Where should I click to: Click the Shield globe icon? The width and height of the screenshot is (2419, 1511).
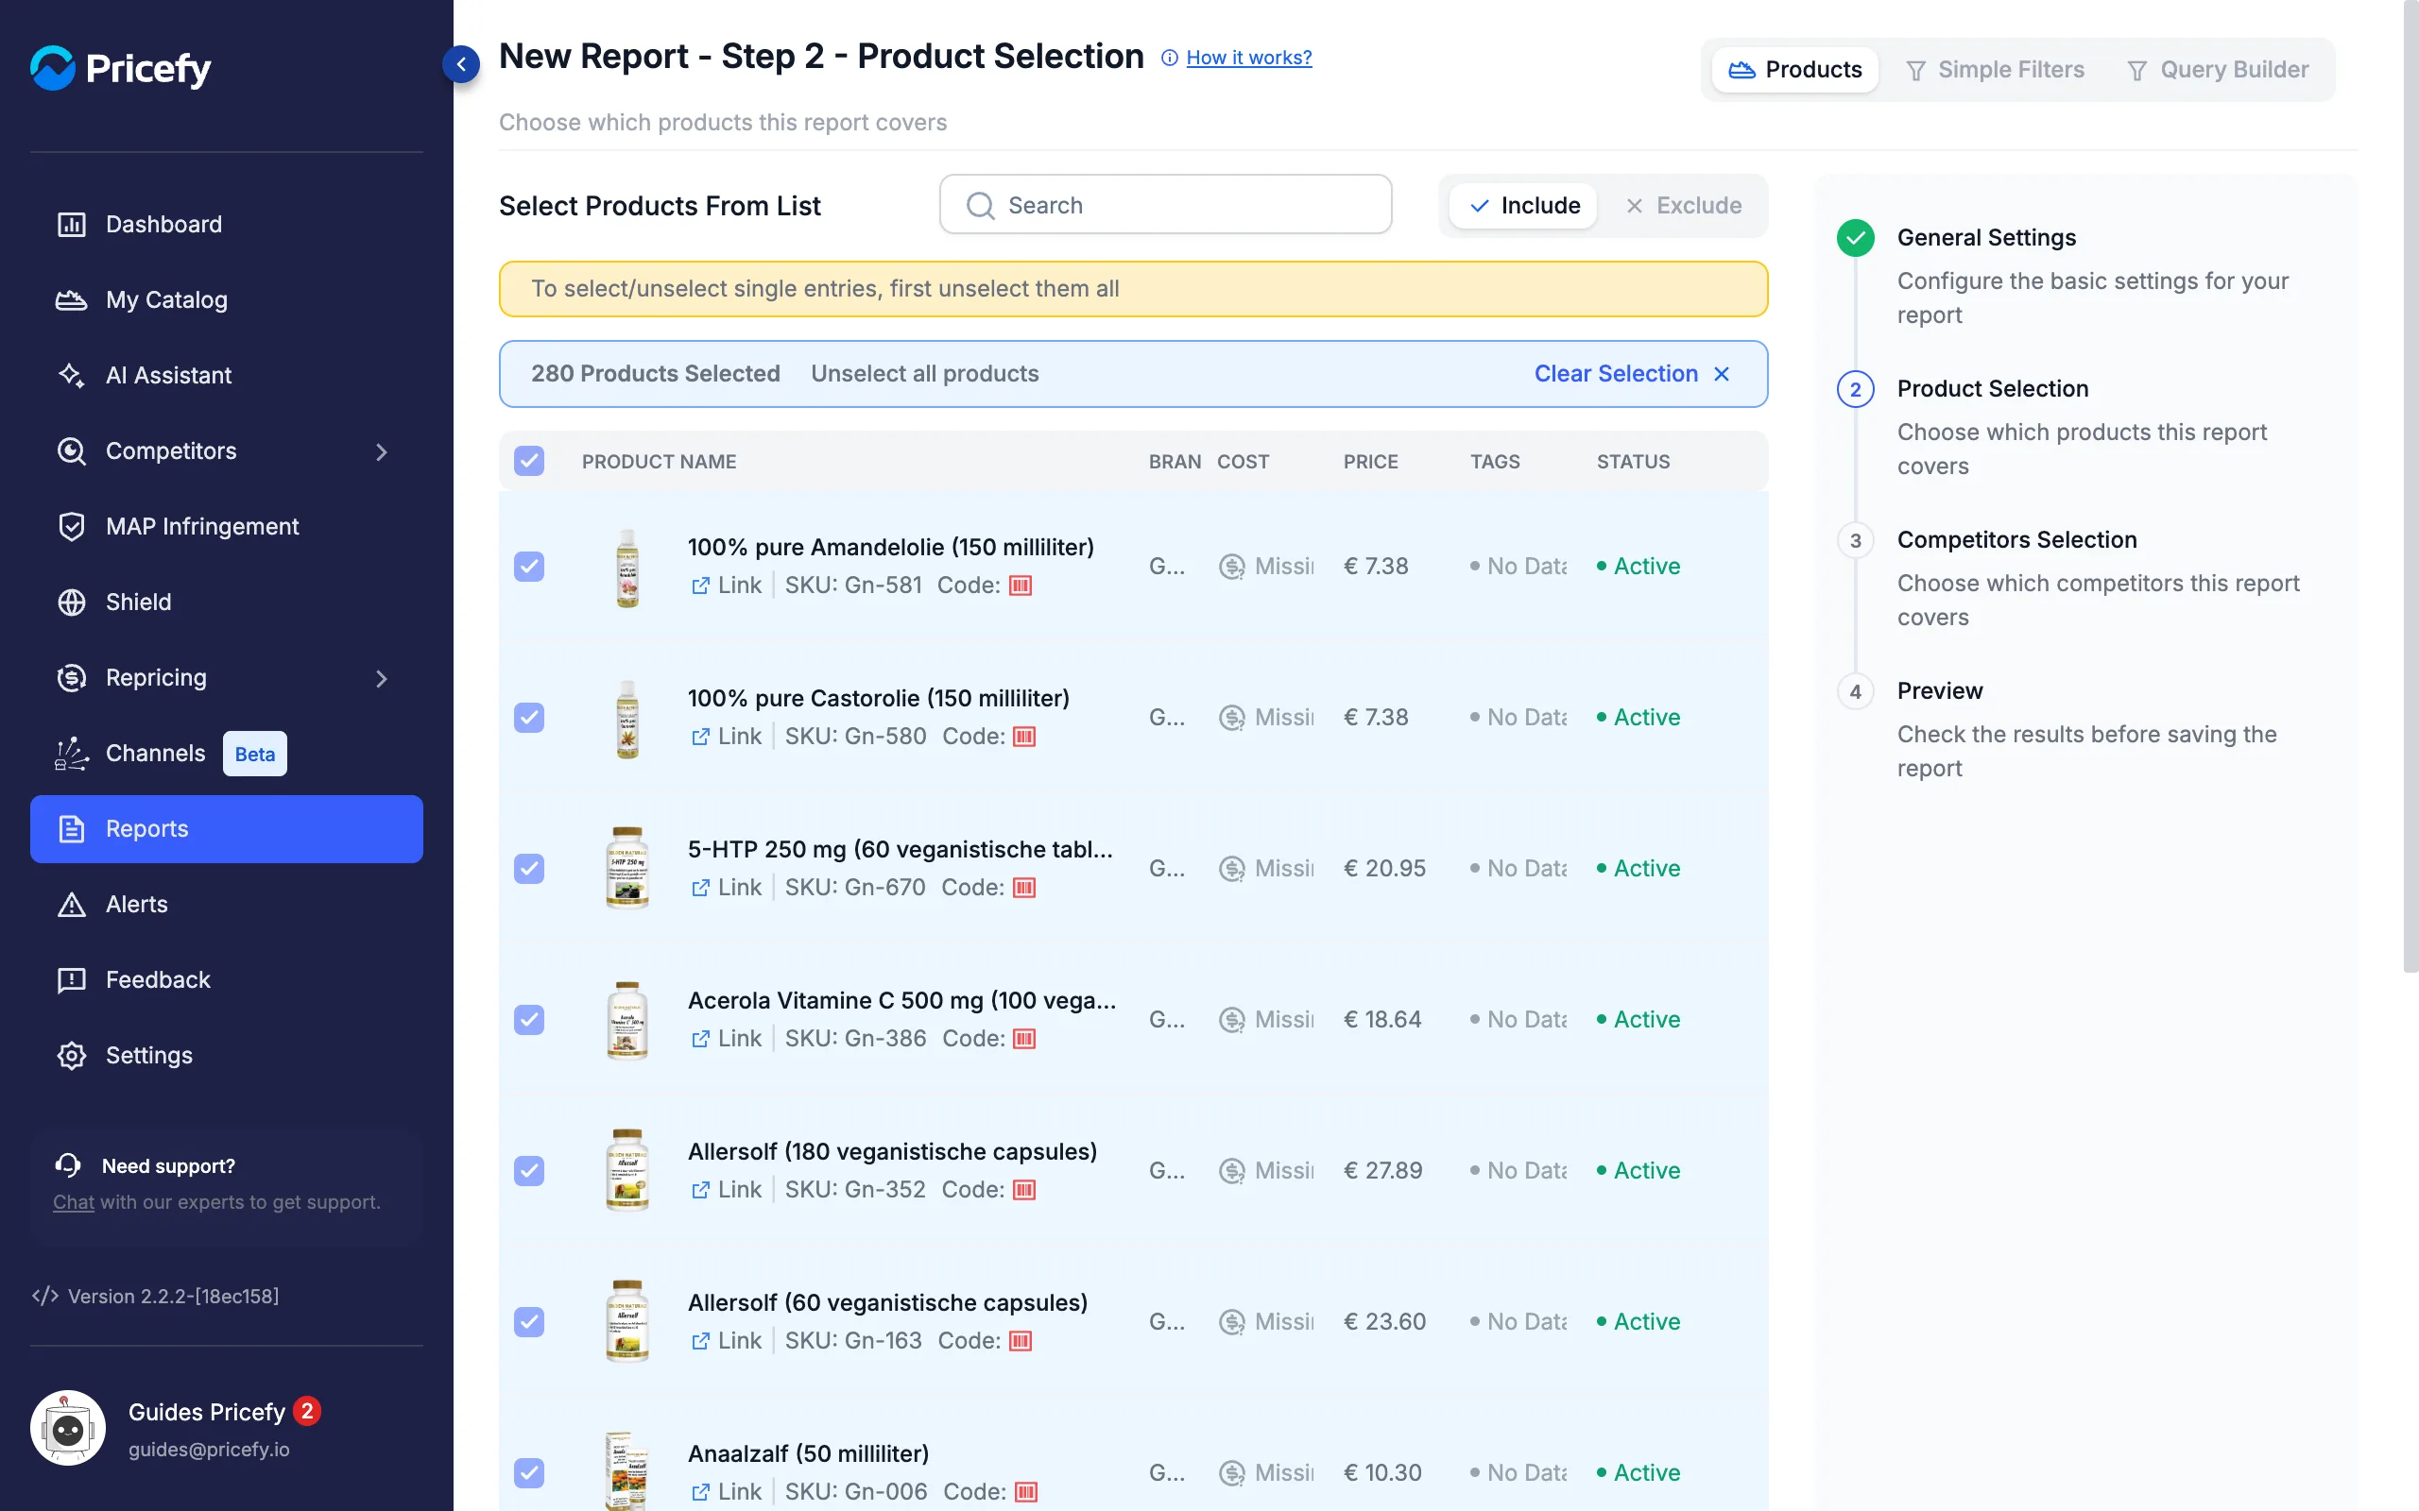(x=71, y=602)
